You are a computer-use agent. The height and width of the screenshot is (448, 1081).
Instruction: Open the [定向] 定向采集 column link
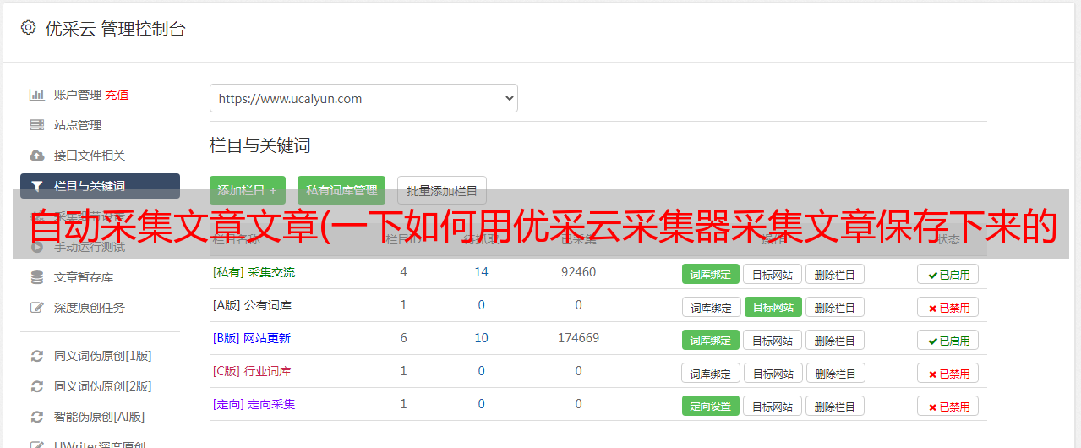(254, 404)
